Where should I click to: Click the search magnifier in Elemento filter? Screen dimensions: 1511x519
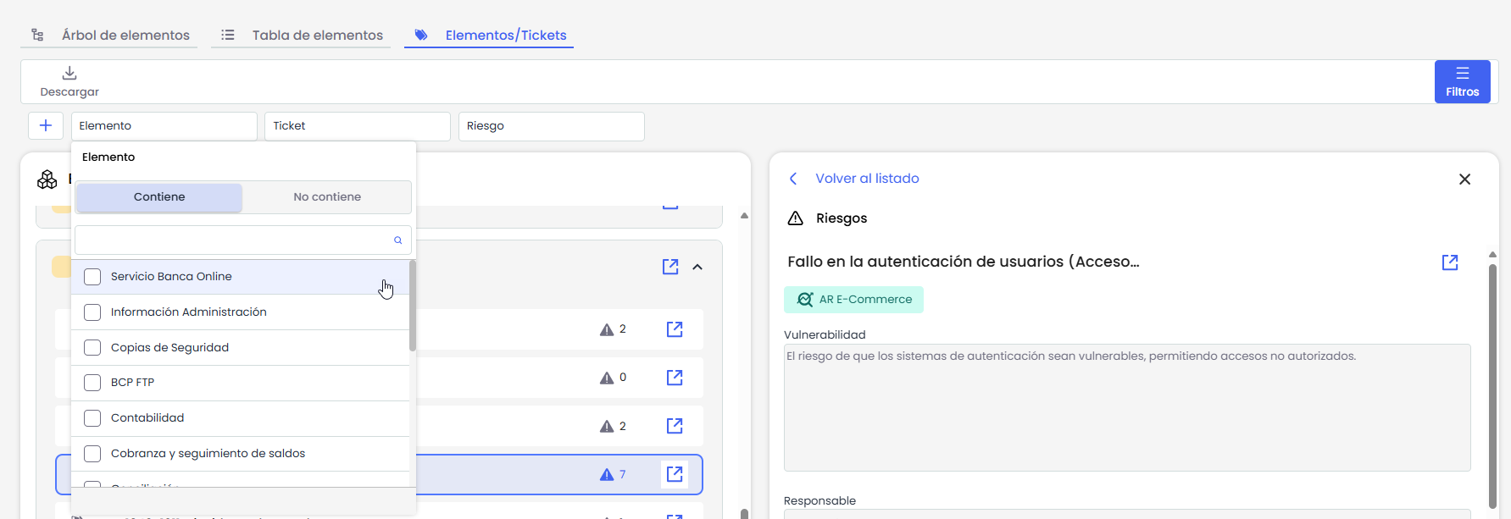[x=397, y=240]
